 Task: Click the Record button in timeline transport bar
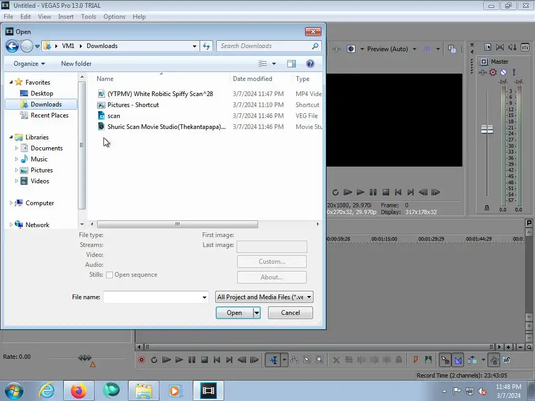tap(141, 360)
